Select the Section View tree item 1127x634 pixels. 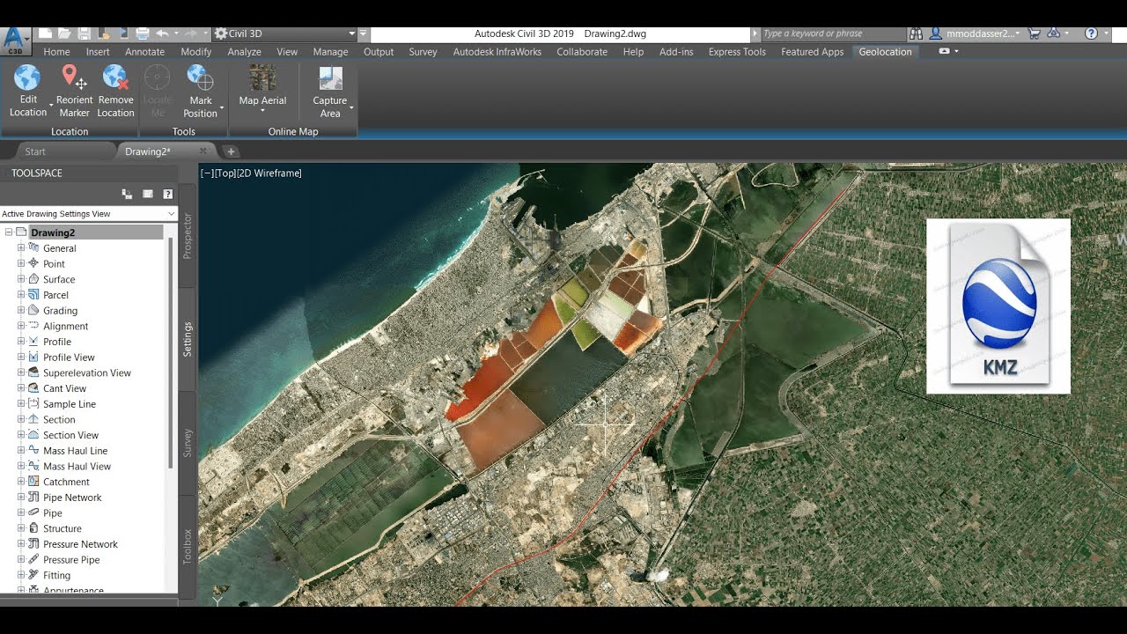point(71,435)
